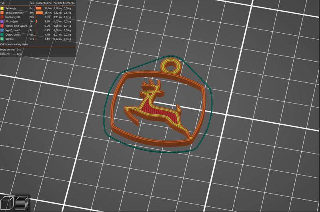Click the 0,30 g filament value
The height and width of the screenshot is (212, 320).
67,8
